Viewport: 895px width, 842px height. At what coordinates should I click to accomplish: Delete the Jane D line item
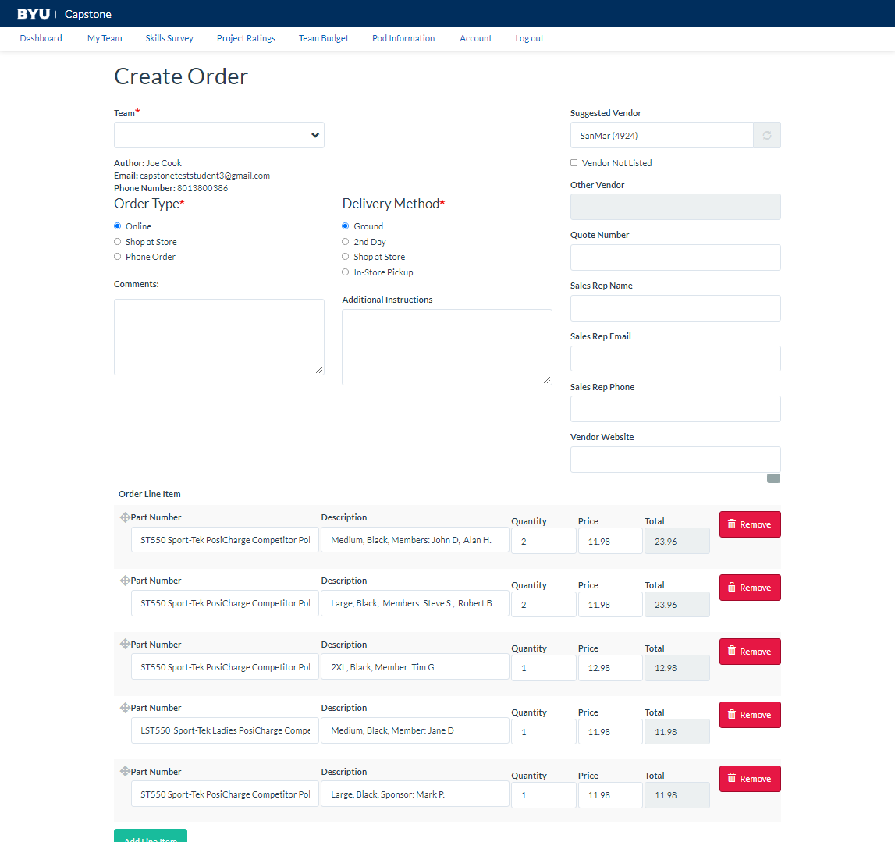(x=749, y=715)
